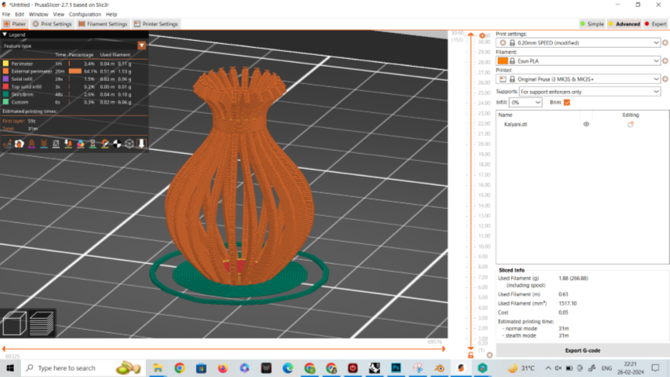
Task: Open File menu
Action: [x=6, y=14]
